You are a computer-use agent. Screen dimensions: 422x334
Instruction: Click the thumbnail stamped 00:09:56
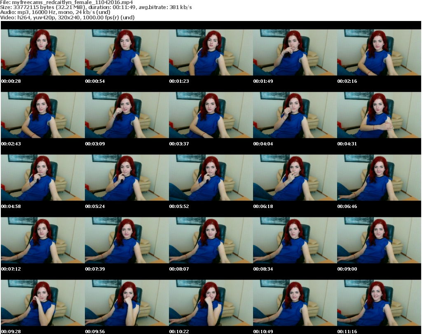pyautogui.click(x=127, y=303)
